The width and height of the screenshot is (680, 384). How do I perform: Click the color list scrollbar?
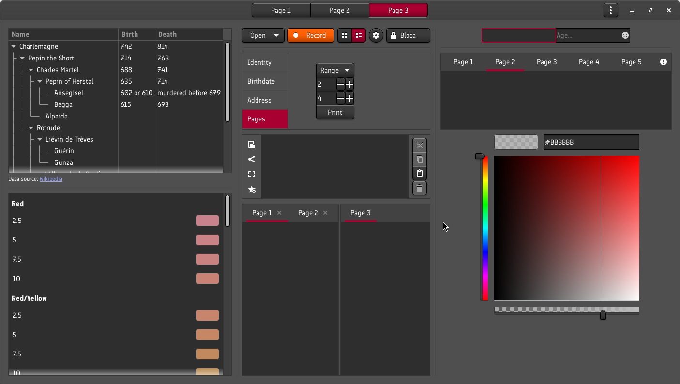tap(227, 211)
